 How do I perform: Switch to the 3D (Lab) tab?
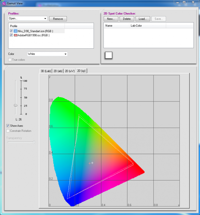46,71
